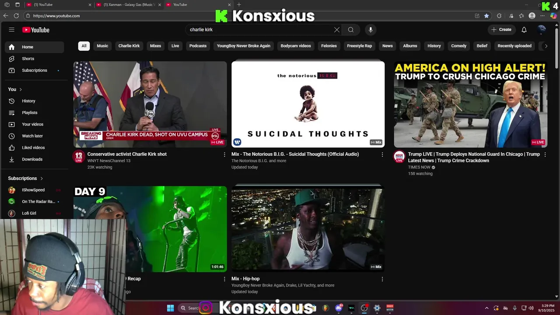
Task: Open Downloads in the sidebar
Action: pyautogui.click(x=35, y=159)
